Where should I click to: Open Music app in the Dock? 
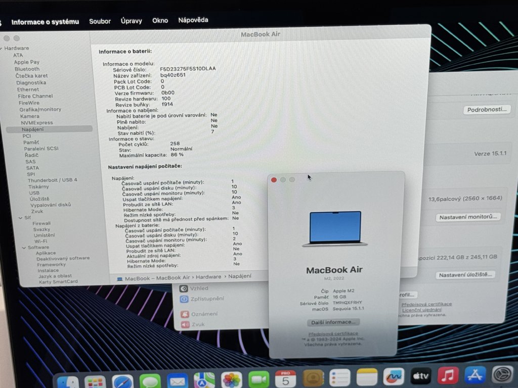coord(448,375)
